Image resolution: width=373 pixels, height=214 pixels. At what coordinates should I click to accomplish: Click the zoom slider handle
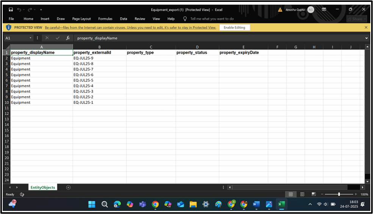click(x=339, y=194)
